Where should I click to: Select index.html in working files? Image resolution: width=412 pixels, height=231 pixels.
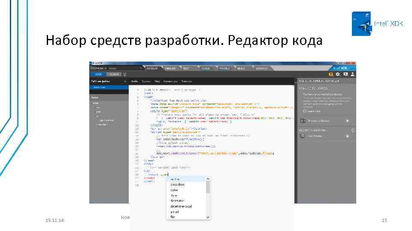pyautogui.click(x=109, y=87)
